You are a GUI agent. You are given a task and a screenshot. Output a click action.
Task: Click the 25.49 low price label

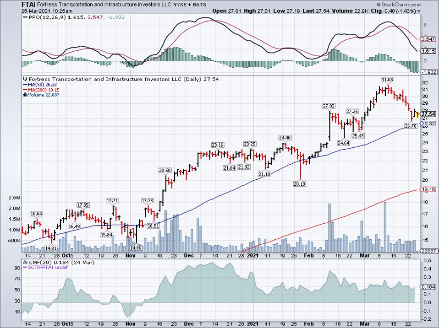coord(358,136)
